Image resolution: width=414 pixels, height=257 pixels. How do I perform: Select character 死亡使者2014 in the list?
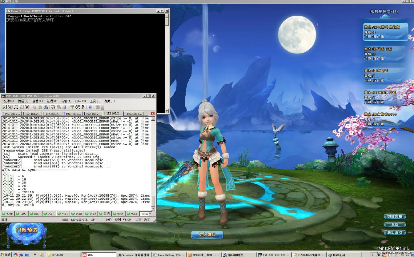(x=385, y=119)
